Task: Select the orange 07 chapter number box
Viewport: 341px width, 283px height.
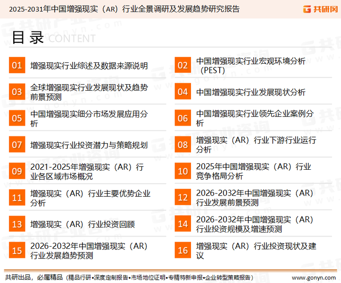Action: [x=17, y=145]
